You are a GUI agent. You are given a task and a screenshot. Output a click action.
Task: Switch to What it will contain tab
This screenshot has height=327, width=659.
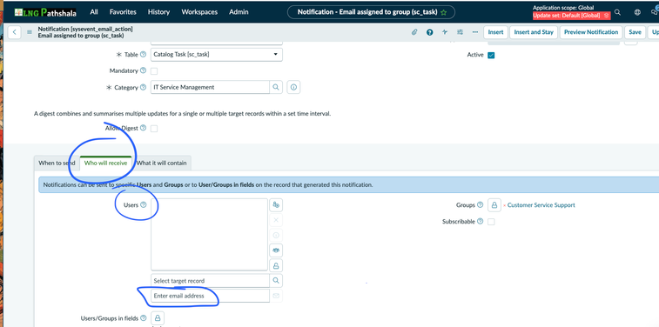tap(161, 163)
